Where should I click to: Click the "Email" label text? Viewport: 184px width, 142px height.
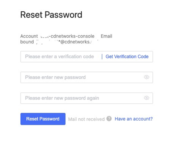click(106, 36)
